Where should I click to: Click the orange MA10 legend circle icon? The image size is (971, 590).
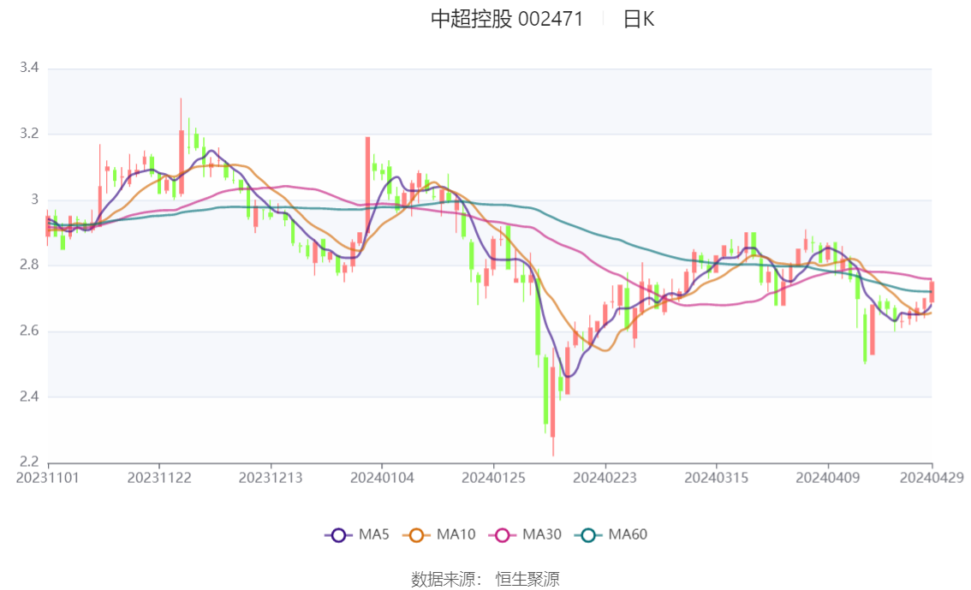(416, 535)
